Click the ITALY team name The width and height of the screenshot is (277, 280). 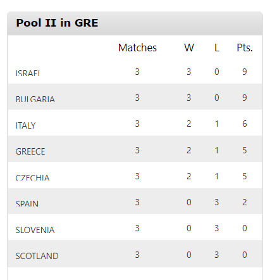coord(25,125)
